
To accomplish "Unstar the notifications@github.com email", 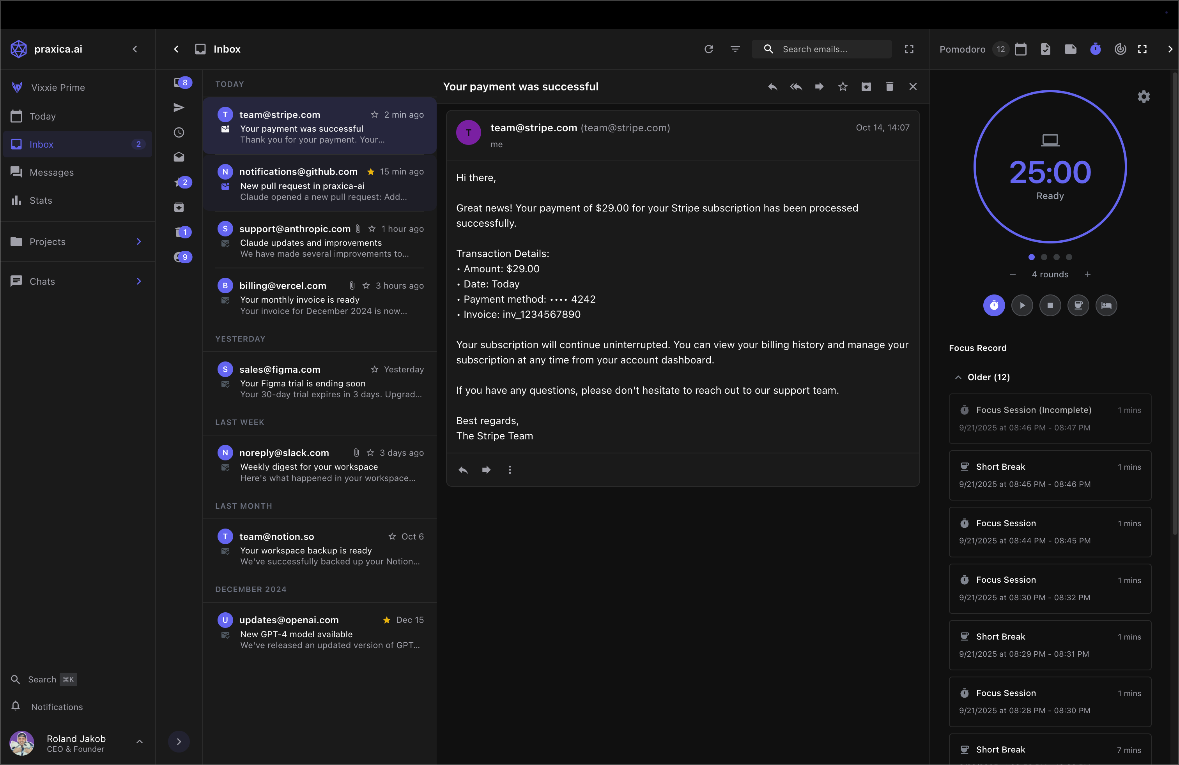I will (x=370, y=172).
